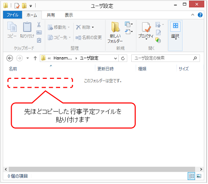This screenshot has height=184, width=208.
Task: Click the Paste shortcut icon
Action: [39, 40]
